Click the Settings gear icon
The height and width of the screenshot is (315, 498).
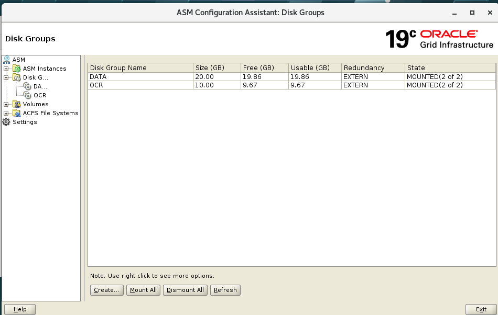6,122
